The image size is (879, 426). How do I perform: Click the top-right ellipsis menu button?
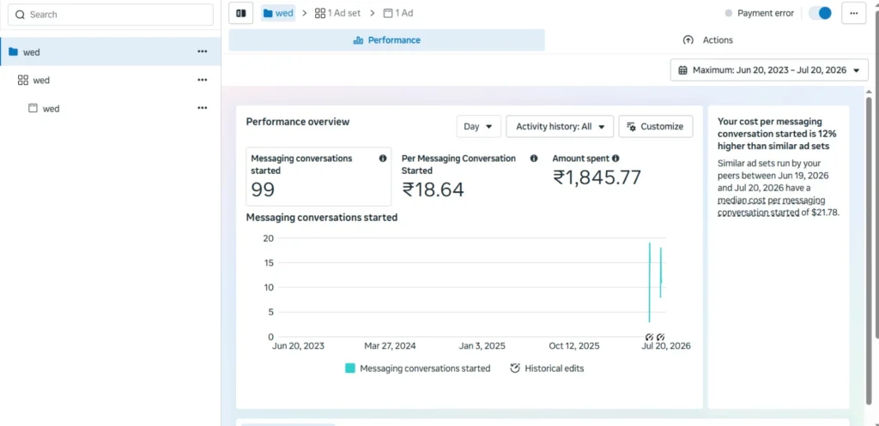tap(854, 13)
